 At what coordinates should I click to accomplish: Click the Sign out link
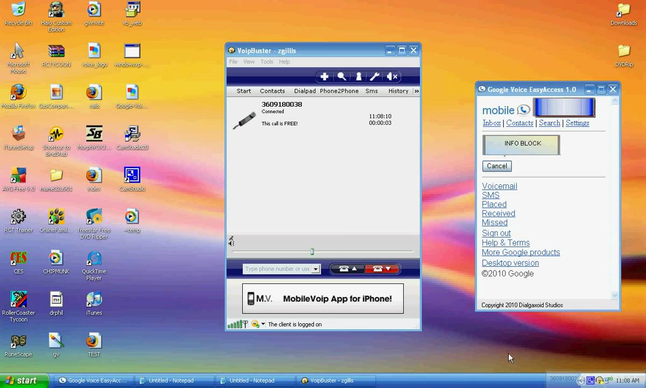pos(496,233)
